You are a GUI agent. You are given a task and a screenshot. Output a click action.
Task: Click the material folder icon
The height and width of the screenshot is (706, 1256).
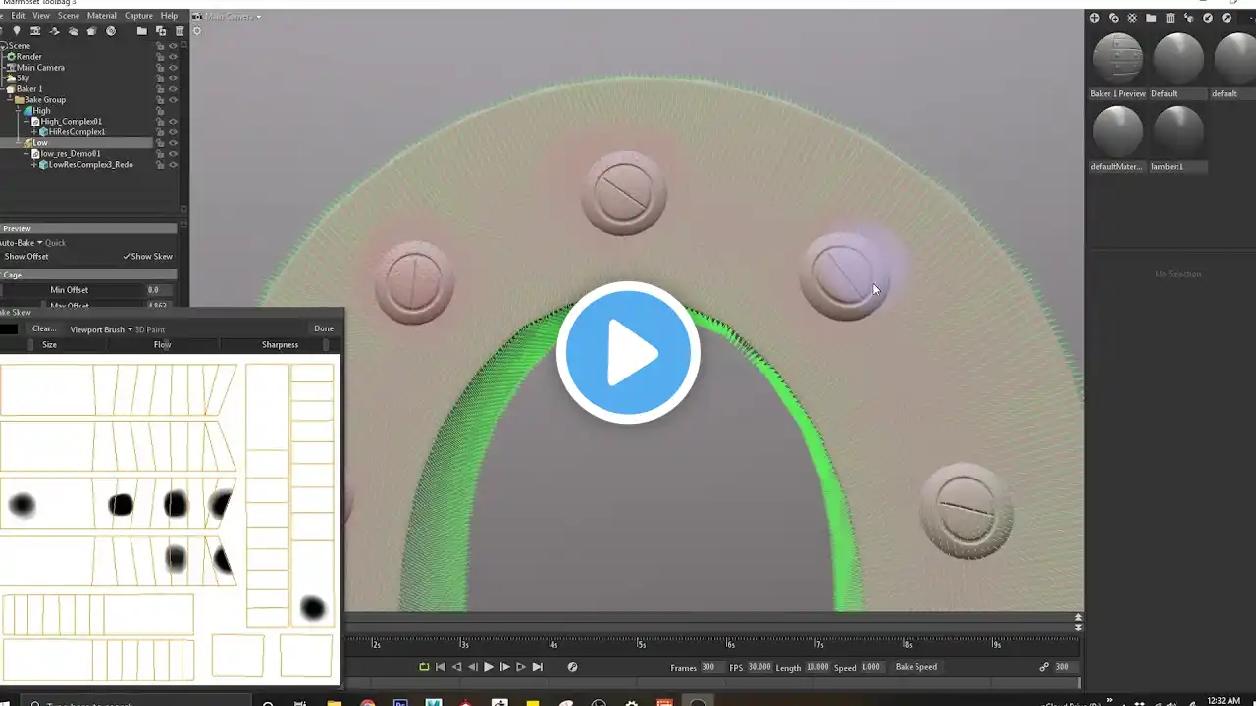coord(1151,18)
